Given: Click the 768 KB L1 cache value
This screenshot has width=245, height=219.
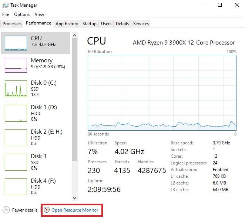Looking at the screenshot, I should tap(219, 176).
